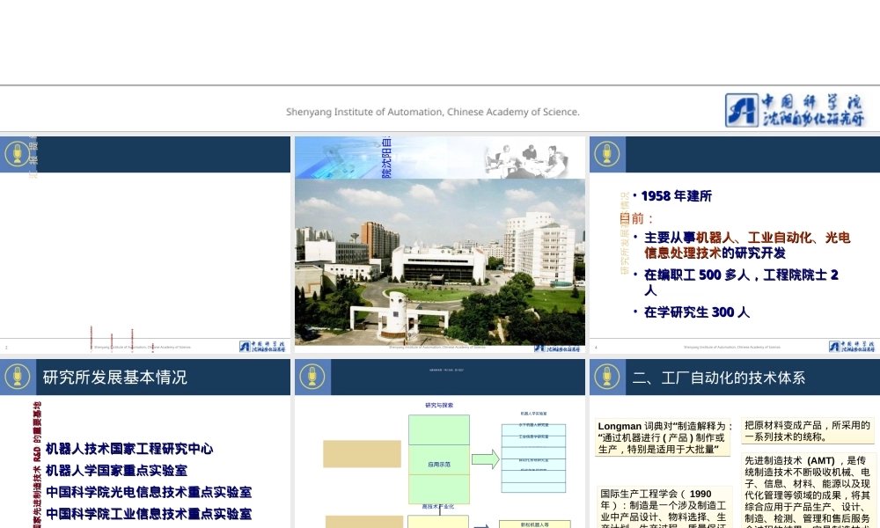Click the bullet '在编职工 500 多人,工程院院士 2 人'
The height and width of the screenshot is (528, 880).
pos(741,282)
